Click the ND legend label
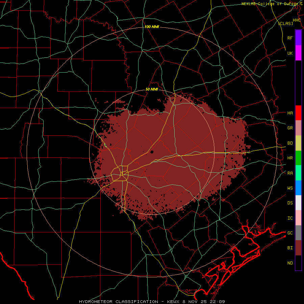This screenshot has height=304, width=304. pos(290,263)
